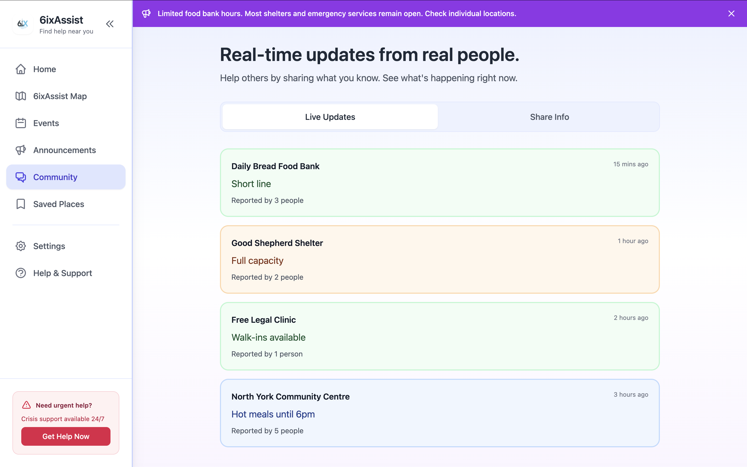This screenshot has height=467, width=747.
Task: Collapse the sidebar with double chevron
Action: pos(110,24)
